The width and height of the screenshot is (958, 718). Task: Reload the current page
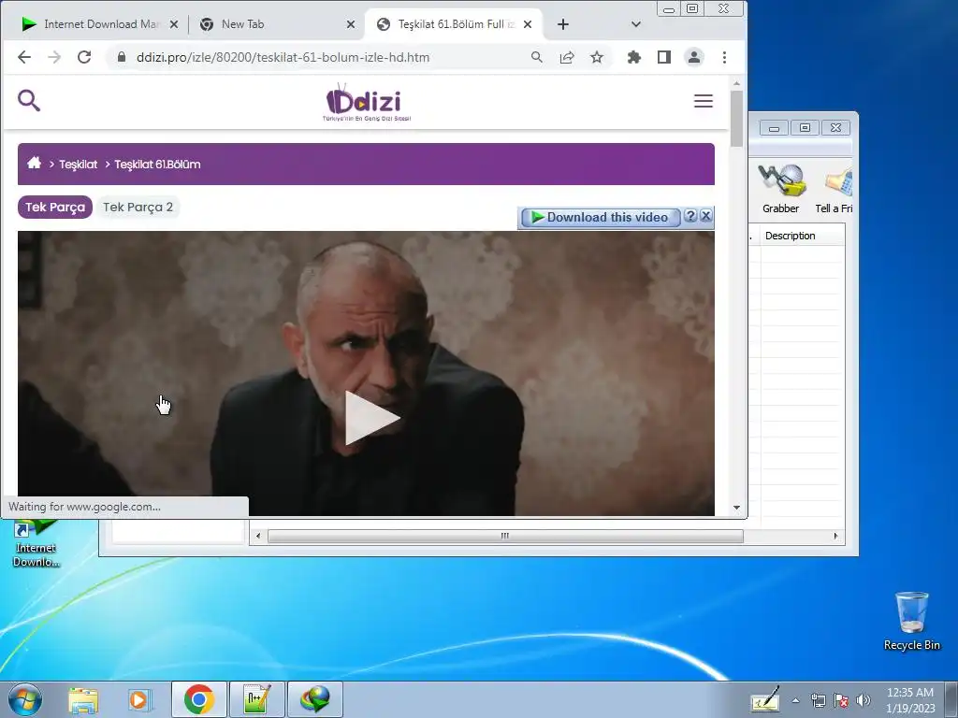click(x=84, y=57)
